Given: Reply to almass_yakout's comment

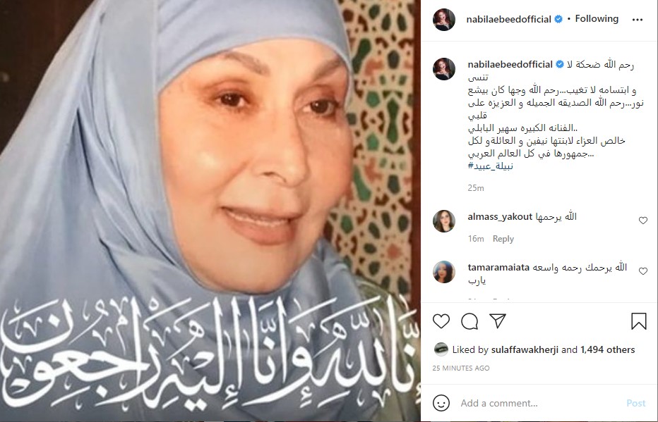Looking at the screenshot, I should [503, 239].
